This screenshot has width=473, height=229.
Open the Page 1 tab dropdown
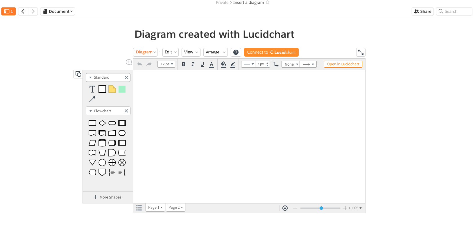[162, 208]
